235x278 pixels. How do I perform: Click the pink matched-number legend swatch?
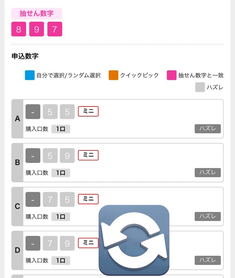(172, 75)
